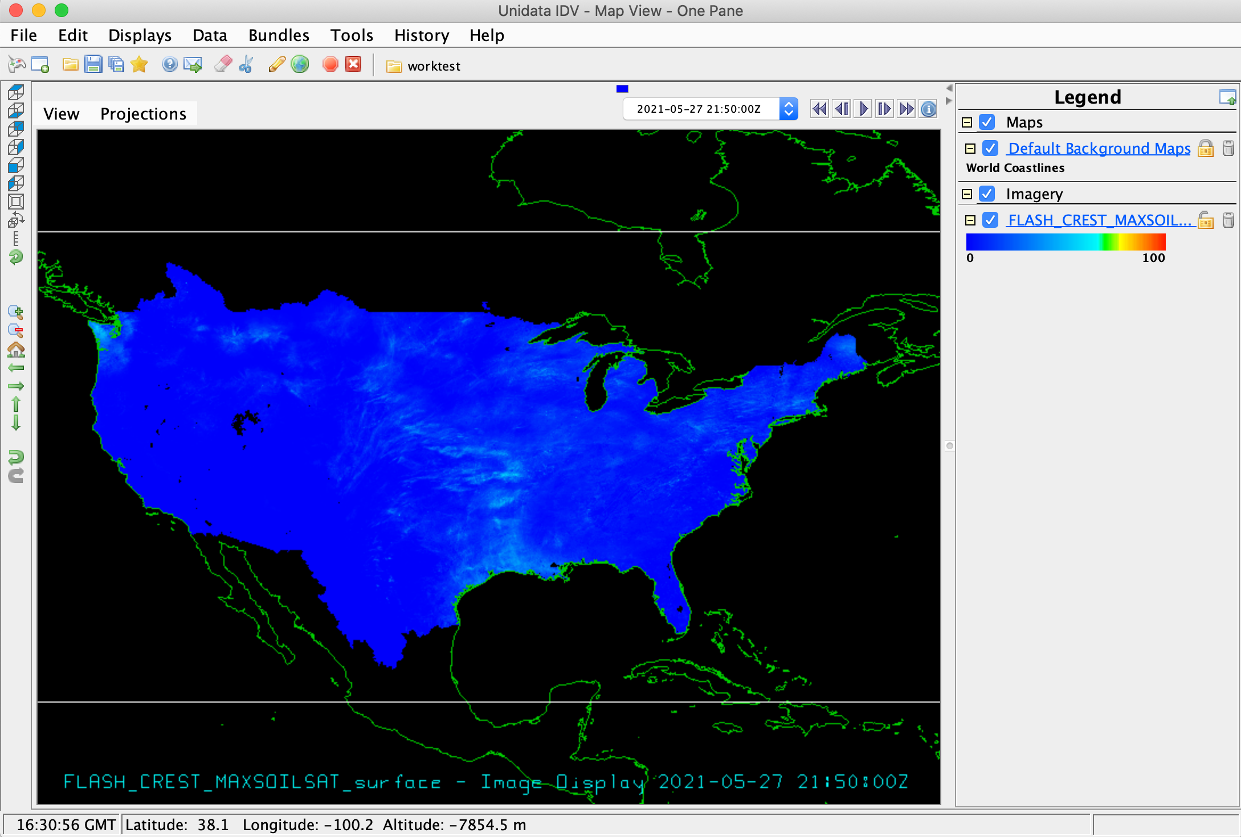Click the globe icon in the toolbar
The image size is (1241, 837).
pyautogui.click(x=300, y=64)
